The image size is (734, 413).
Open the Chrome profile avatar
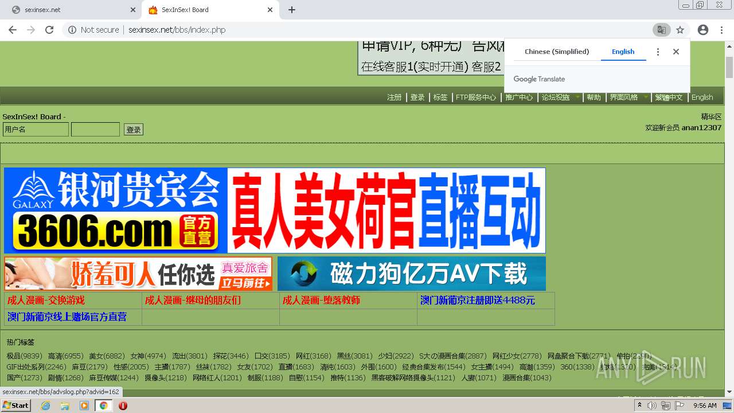[x=703, y=30]
